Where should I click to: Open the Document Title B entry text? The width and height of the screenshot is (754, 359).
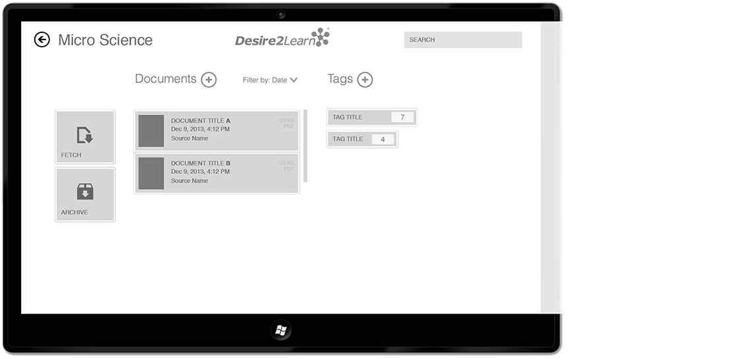[x=201, y=172]
